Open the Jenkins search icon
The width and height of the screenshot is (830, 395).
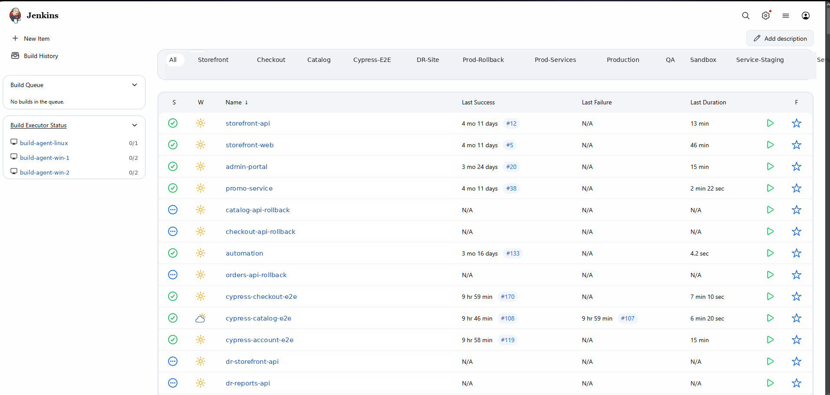pos(746,16)
